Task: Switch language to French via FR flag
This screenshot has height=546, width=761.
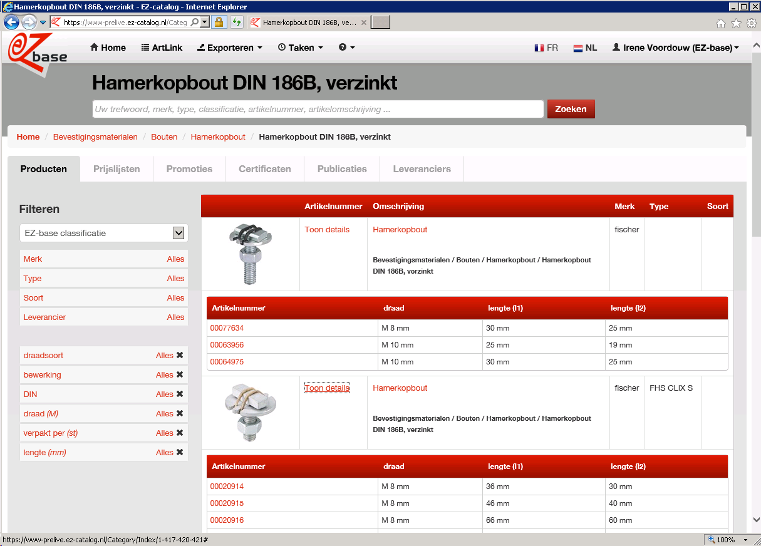Action: coord(546,48)
